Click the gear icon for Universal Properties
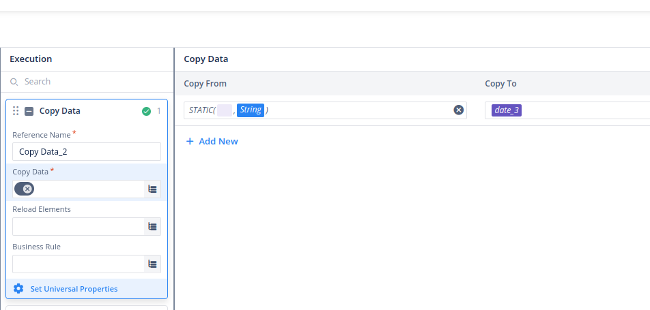 [18, 289]
